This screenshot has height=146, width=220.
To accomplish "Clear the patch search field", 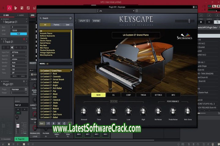I will click(71, 18).
